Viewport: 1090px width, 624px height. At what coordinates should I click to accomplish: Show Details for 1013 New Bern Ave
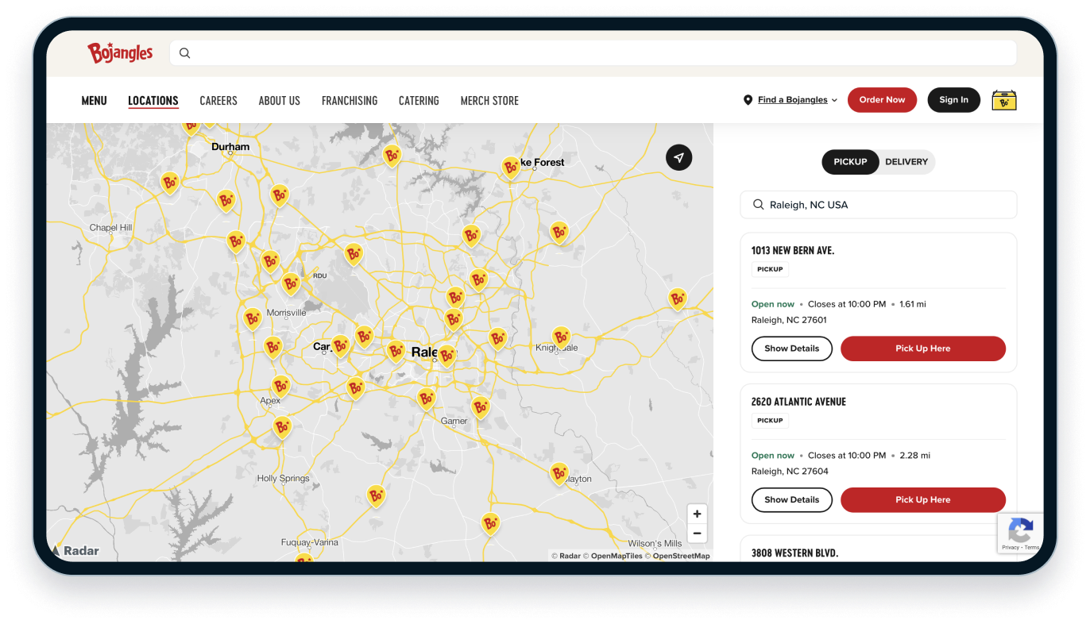791,349
